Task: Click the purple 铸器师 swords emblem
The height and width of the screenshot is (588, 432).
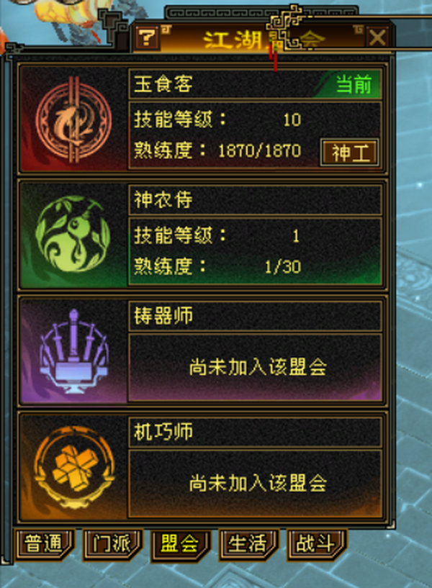Action: coord(73,351)
